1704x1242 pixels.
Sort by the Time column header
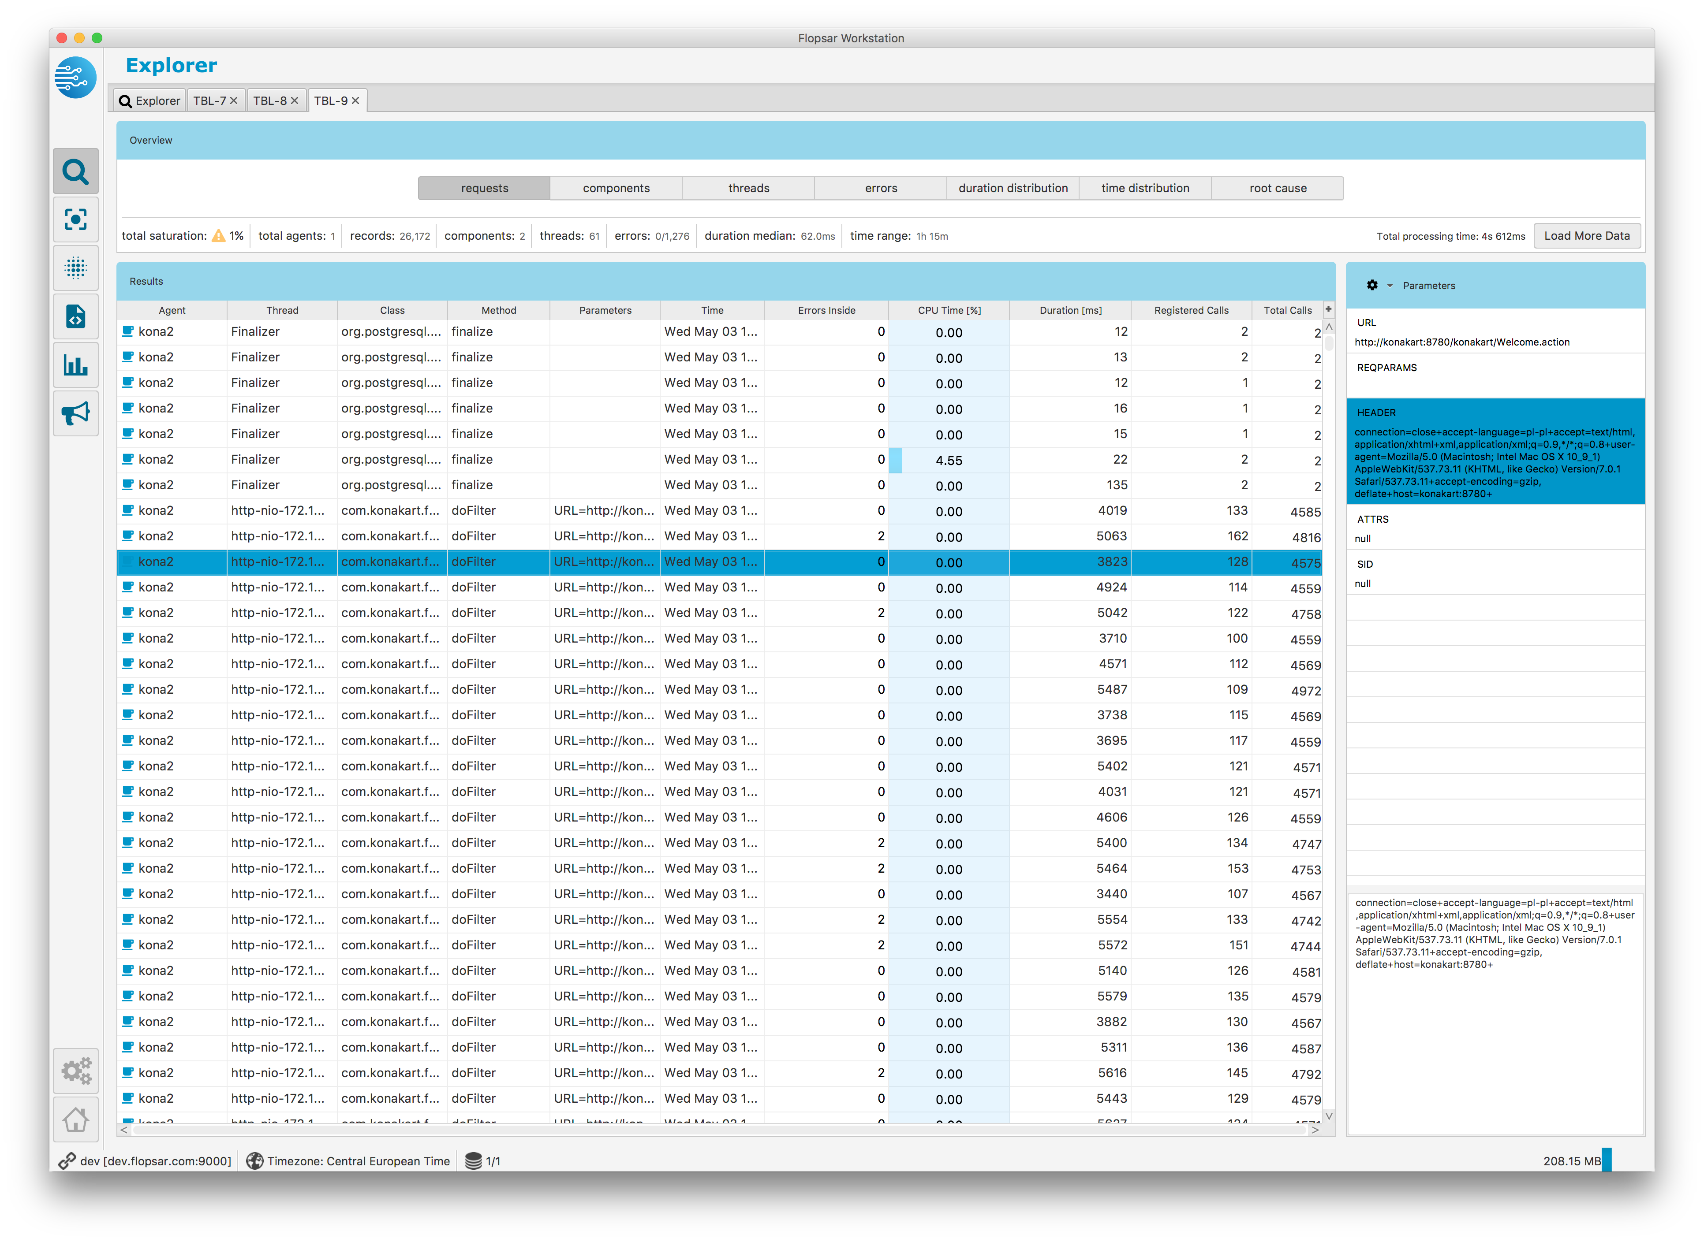coord(713,310)
